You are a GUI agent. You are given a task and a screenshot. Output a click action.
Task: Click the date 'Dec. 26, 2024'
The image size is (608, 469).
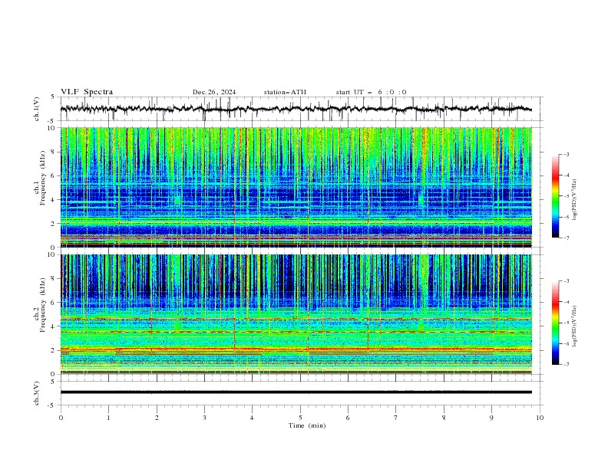pos(214,92)
